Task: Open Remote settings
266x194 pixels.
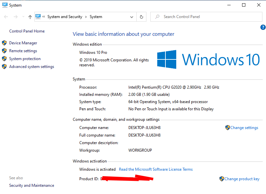Action: (23, 51)
